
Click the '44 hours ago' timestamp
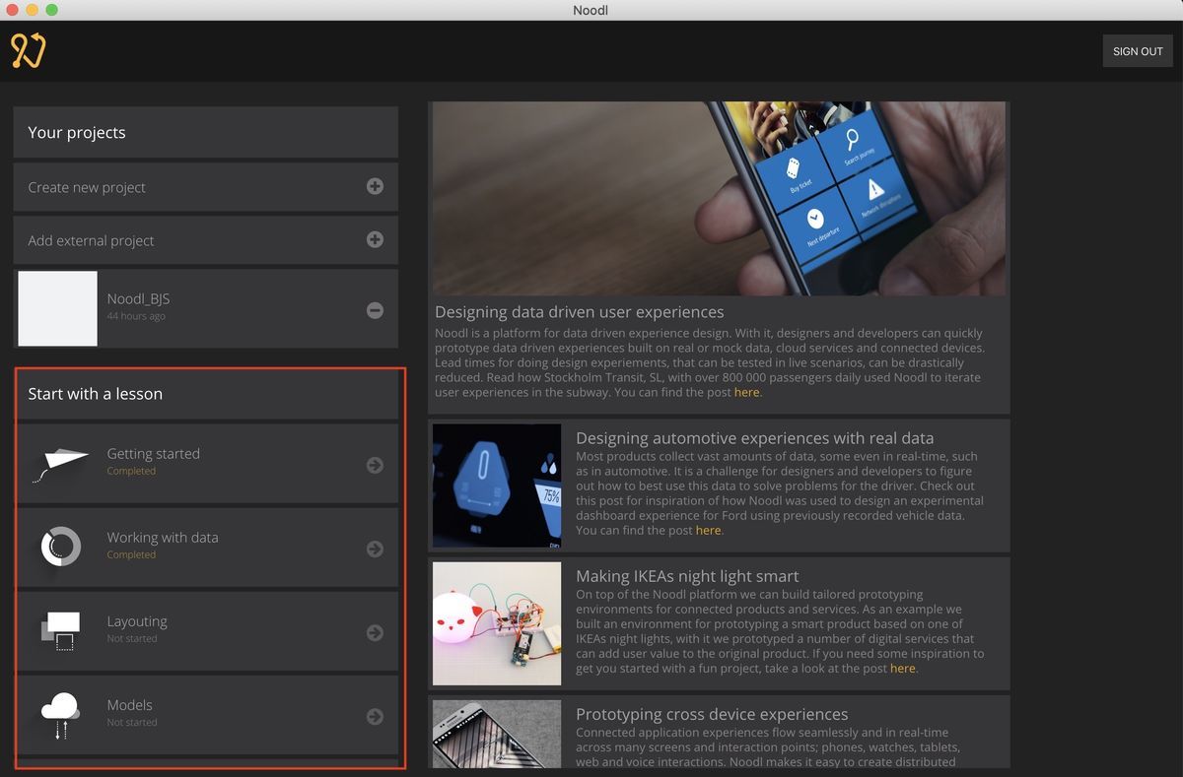click(x=136, y=316)
